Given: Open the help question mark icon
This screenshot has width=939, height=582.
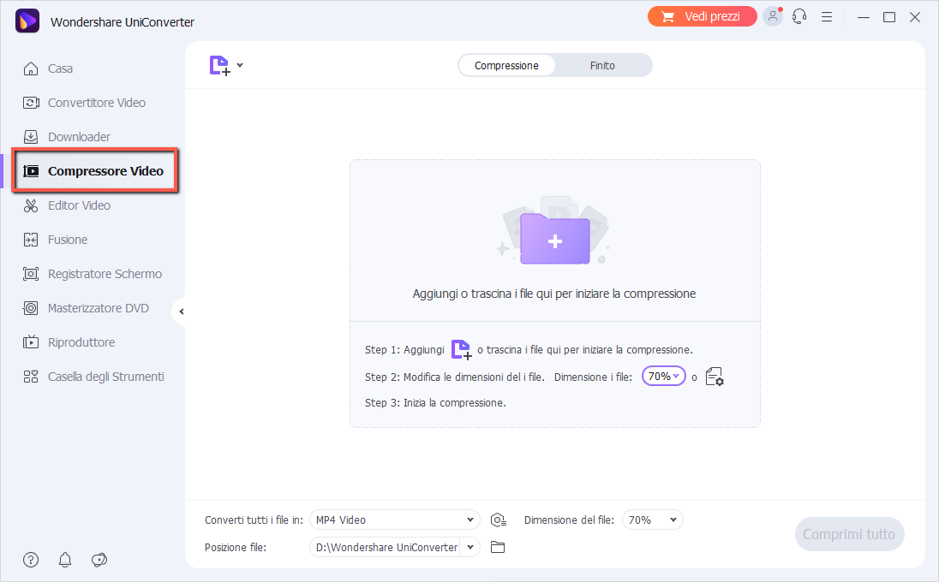Looking at the screenshot, I should click(31, 560).
